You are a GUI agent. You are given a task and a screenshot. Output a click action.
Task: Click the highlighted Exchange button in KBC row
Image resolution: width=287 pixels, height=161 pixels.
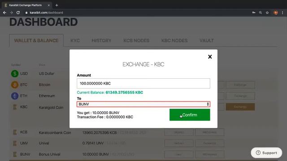(x=240, y=107)
